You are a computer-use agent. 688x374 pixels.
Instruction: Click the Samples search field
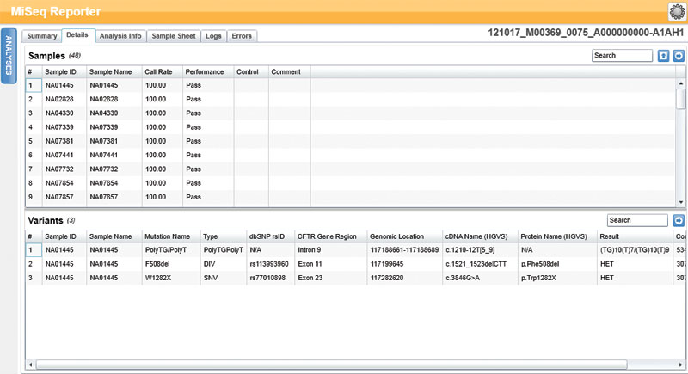click(622, 56)
